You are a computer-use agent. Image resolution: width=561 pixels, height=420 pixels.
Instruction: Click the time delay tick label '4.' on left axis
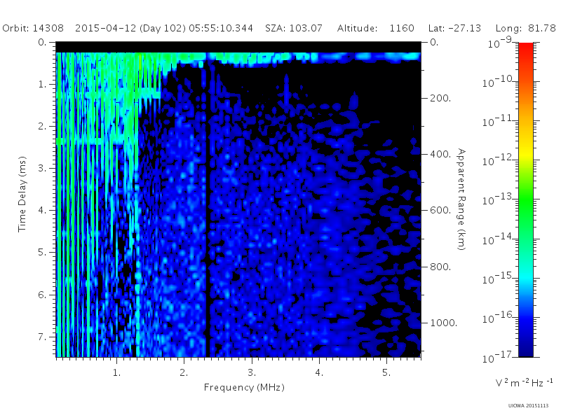point(42,210)
